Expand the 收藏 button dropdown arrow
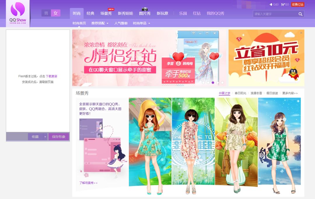The width and height of the screenshot is (315, 199). tap(45, 137)
